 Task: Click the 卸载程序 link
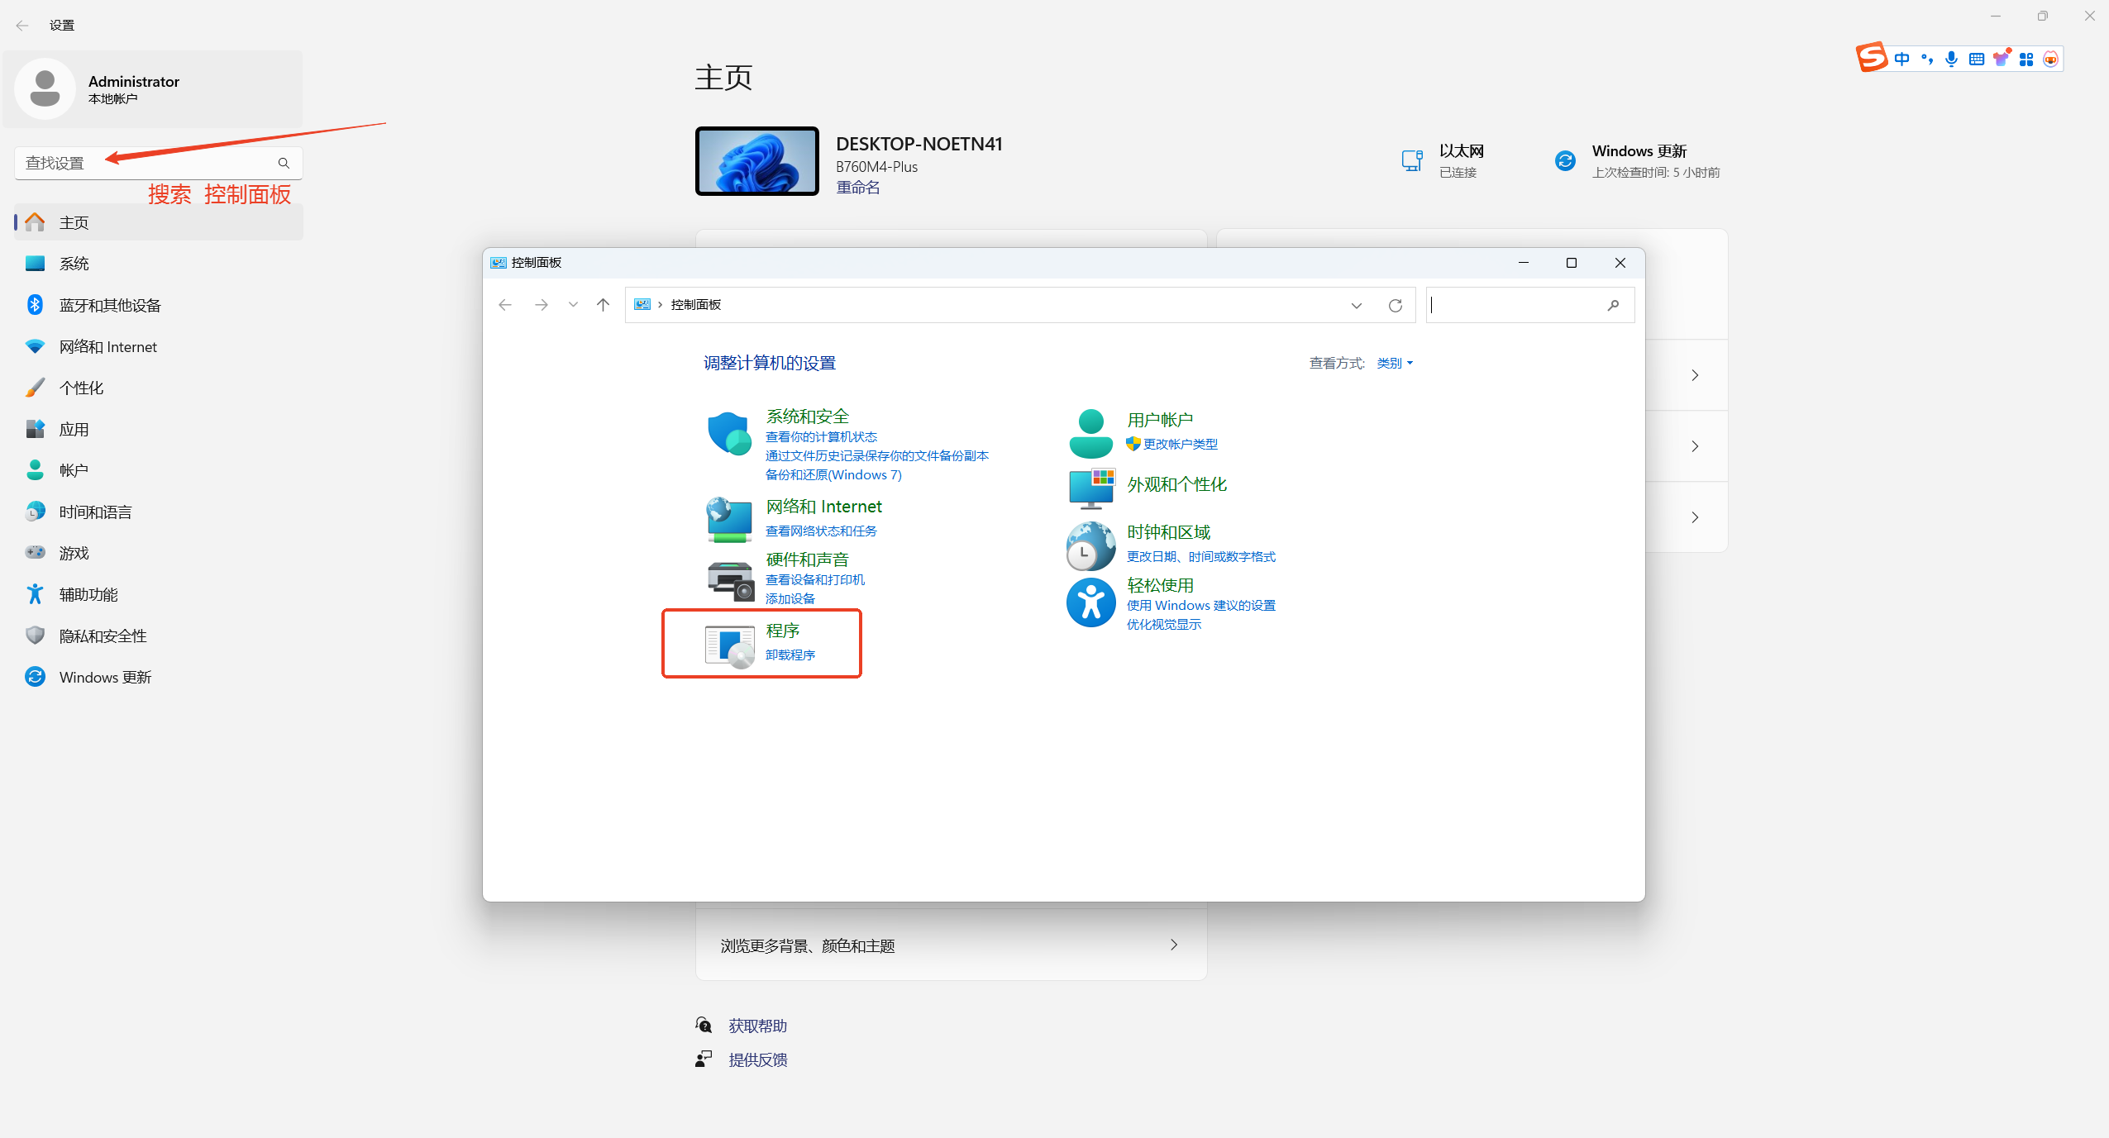point(790,655)
